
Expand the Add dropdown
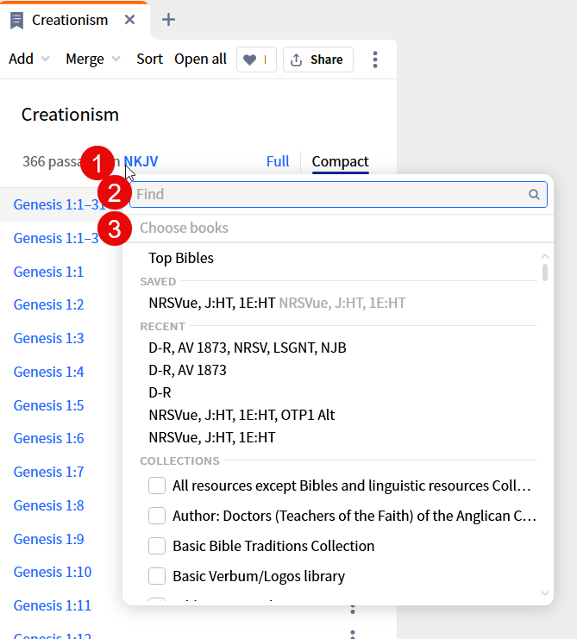coord(29,60)
